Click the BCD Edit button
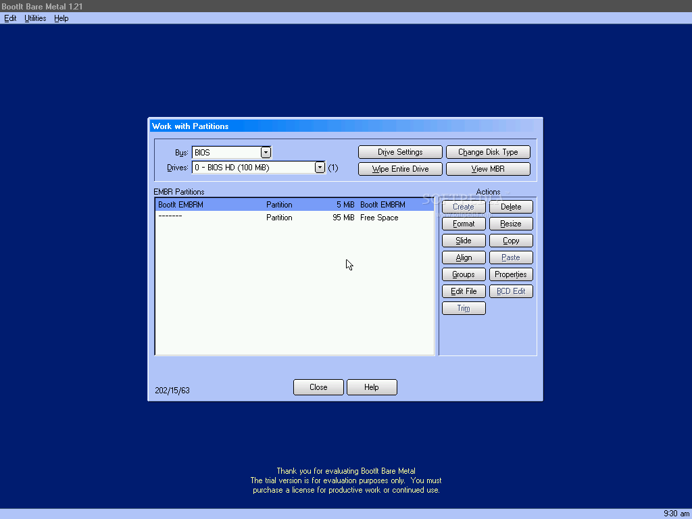 (x=511, y=291)
